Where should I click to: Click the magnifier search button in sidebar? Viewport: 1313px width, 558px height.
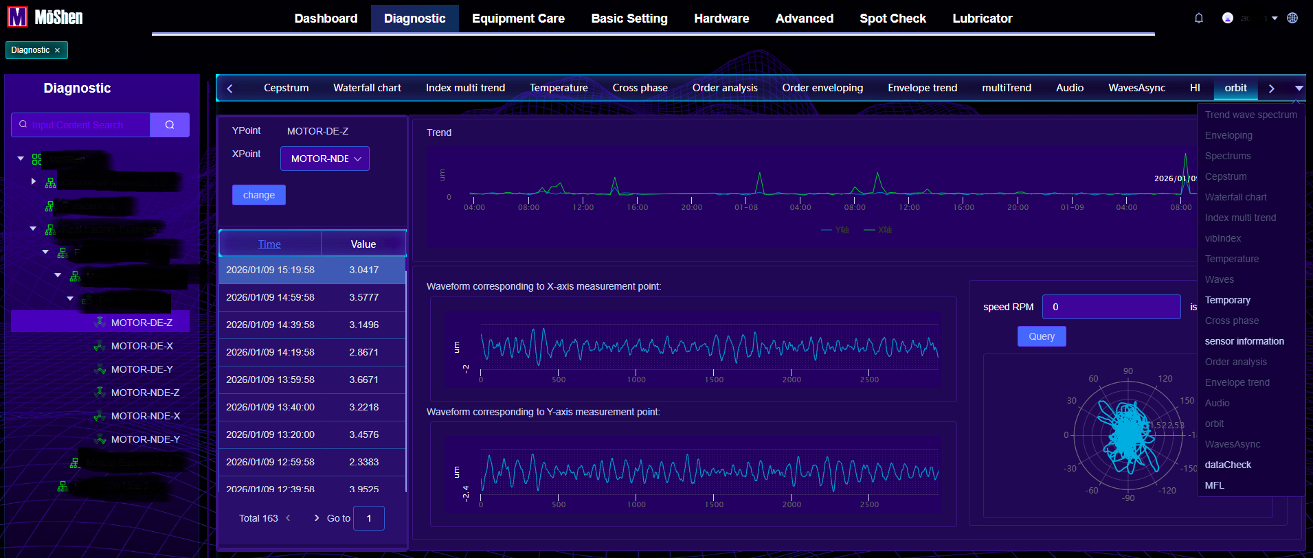click(x=170, y=125)
